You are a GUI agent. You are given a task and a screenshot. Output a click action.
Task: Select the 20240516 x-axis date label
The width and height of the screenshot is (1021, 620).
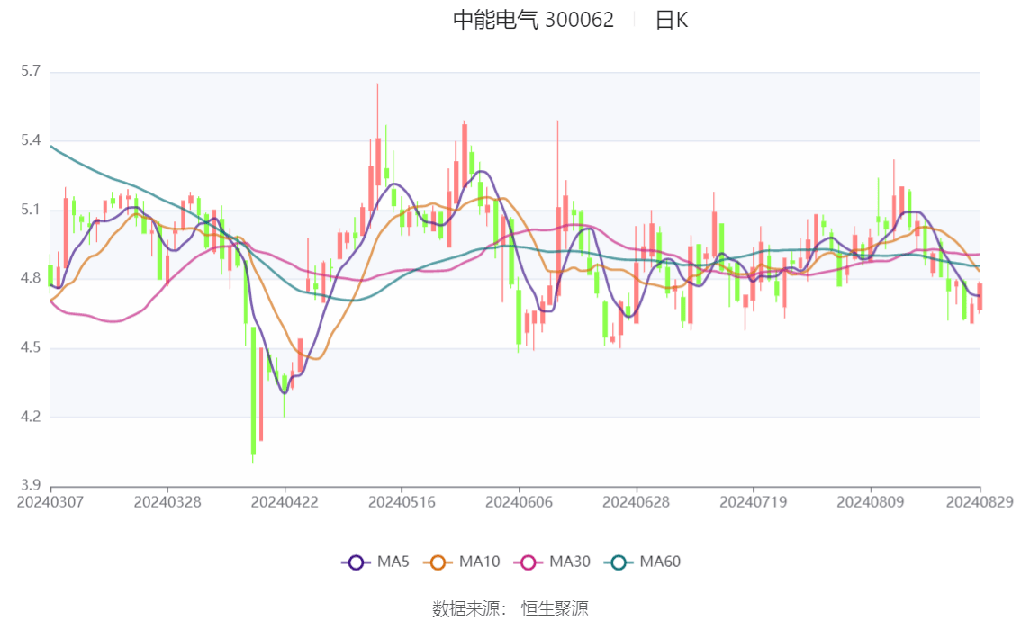402,501
